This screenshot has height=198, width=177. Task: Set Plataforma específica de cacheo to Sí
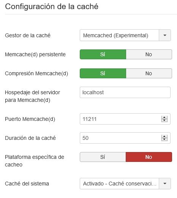coord(103,157)
